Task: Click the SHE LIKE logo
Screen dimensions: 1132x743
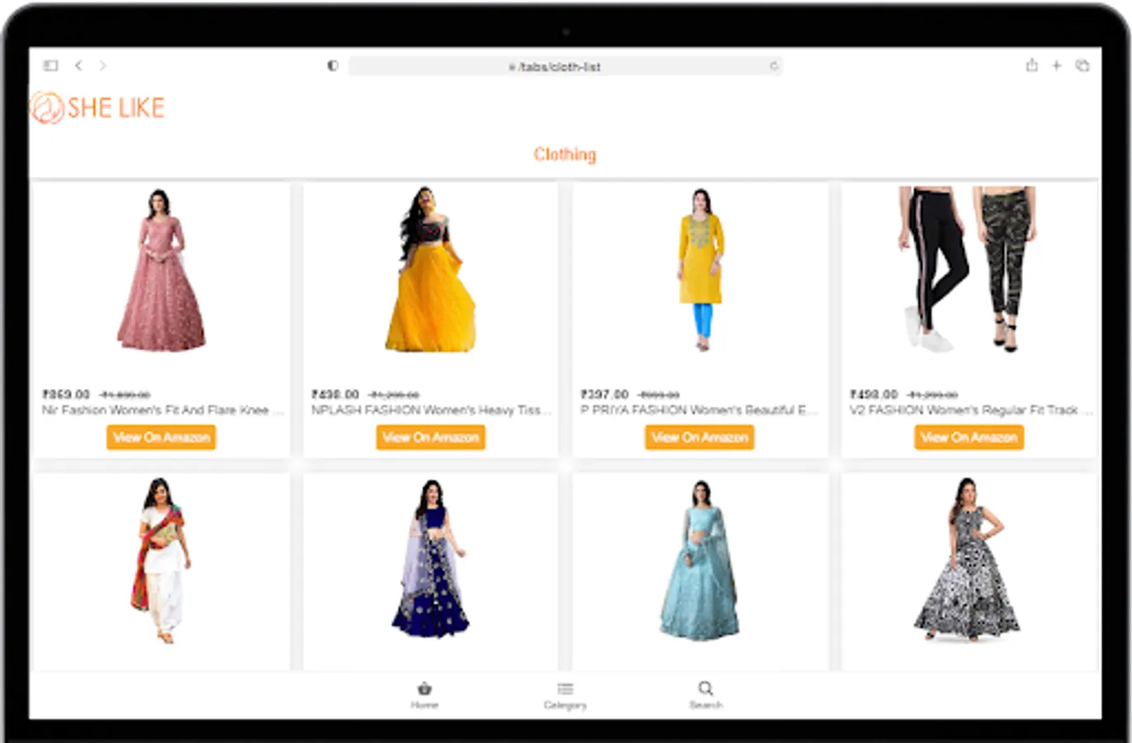Action: (x=97, y=107)
